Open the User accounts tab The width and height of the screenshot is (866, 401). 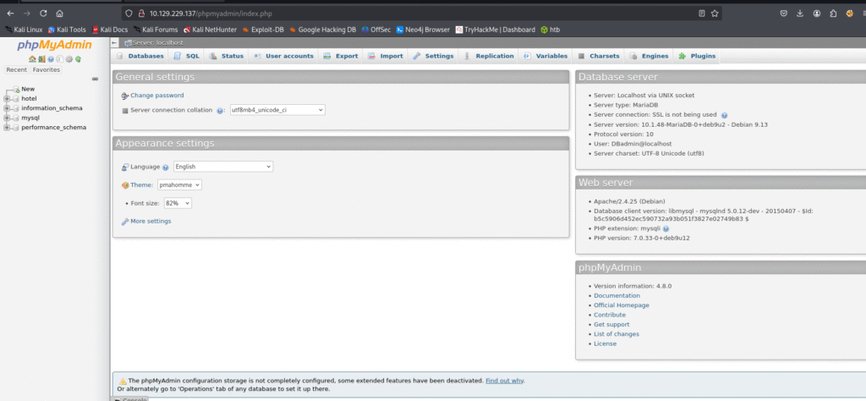click(x=284, y=56)
